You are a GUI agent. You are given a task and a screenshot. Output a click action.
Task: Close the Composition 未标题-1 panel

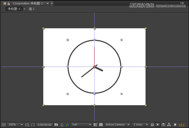point(52,3)
